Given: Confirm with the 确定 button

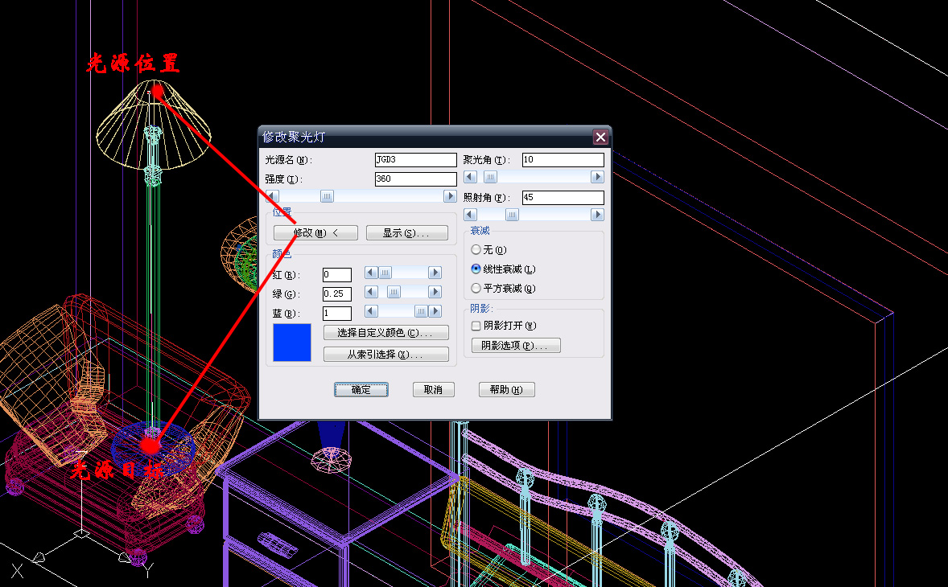Looking at the screenshot, I should 361,390.
